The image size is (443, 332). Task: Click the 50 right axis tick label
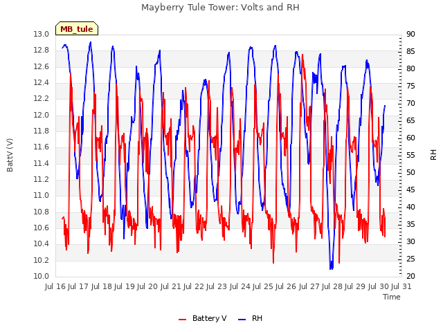click(x=410, y=172)
